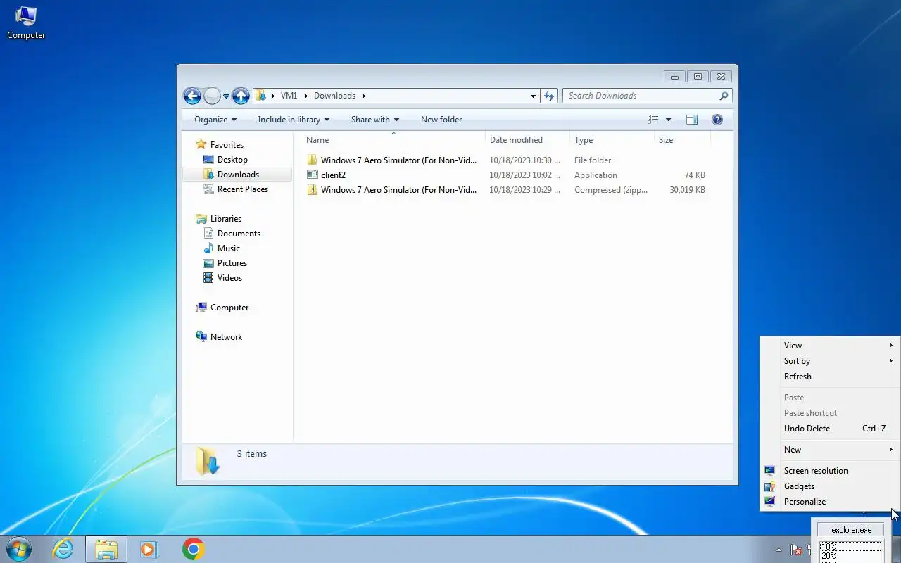Click the folder icon in address bar

click(260, 96)
